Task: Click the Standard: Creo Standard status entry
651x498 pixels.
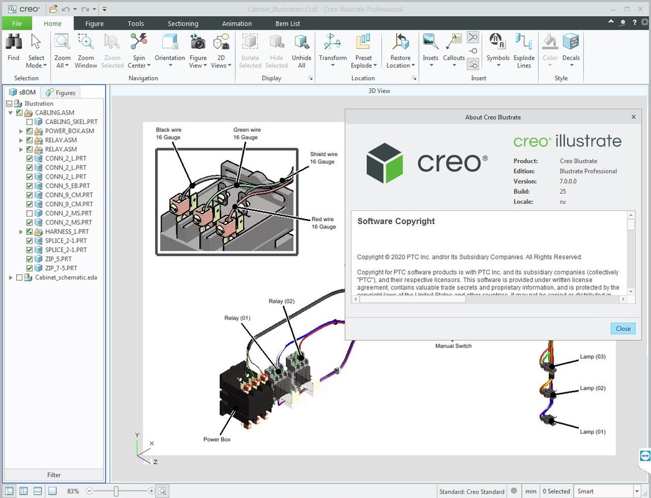Action: coord(472,491)
